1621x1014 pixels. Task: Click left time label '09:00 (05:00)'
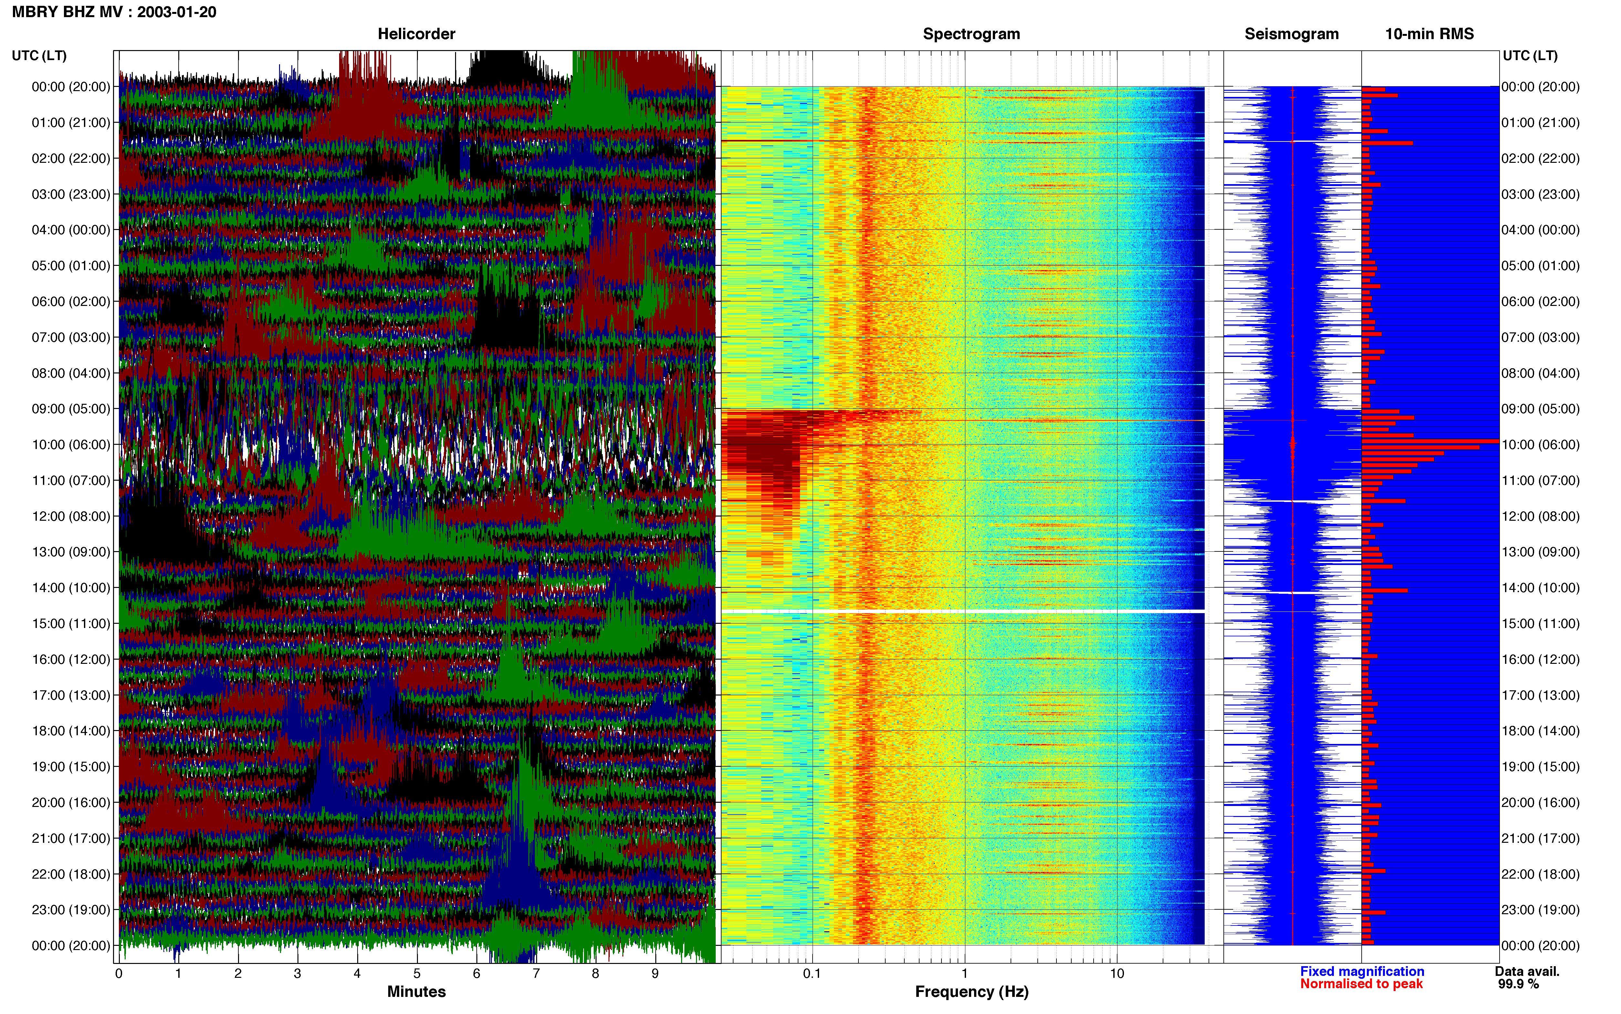point(71,409)
